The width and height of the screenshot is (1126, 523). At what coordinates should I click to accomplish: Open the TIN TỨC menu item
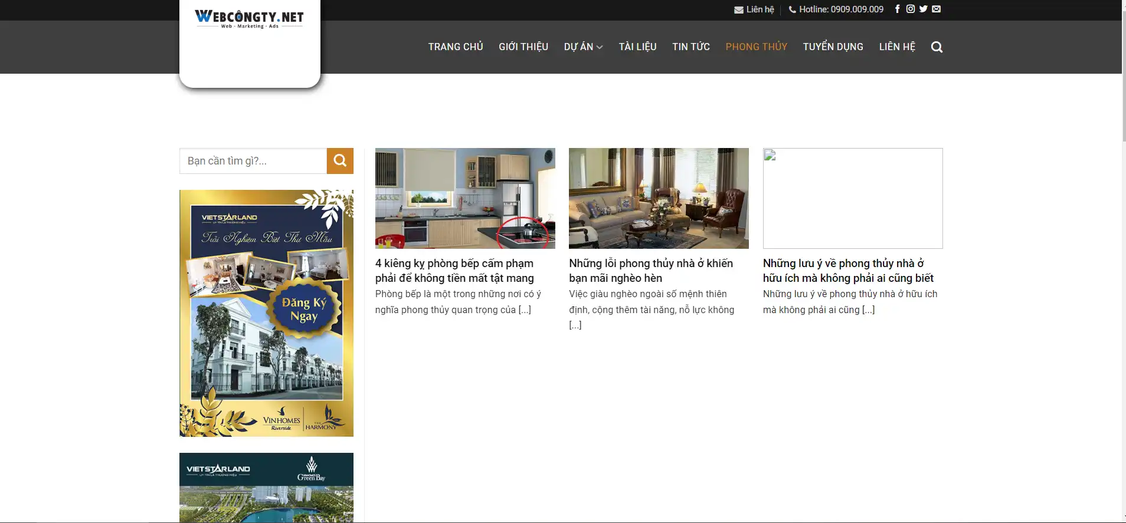coord(690,47)
